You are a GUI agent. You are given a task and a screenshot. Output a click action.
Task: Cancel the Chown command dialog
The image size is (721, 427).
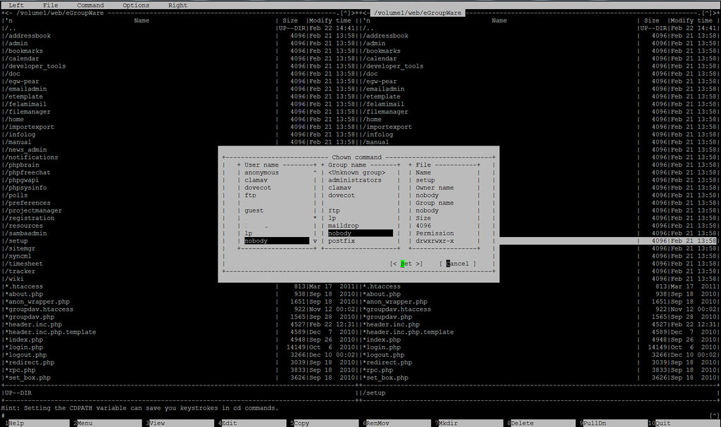(457, 264)
